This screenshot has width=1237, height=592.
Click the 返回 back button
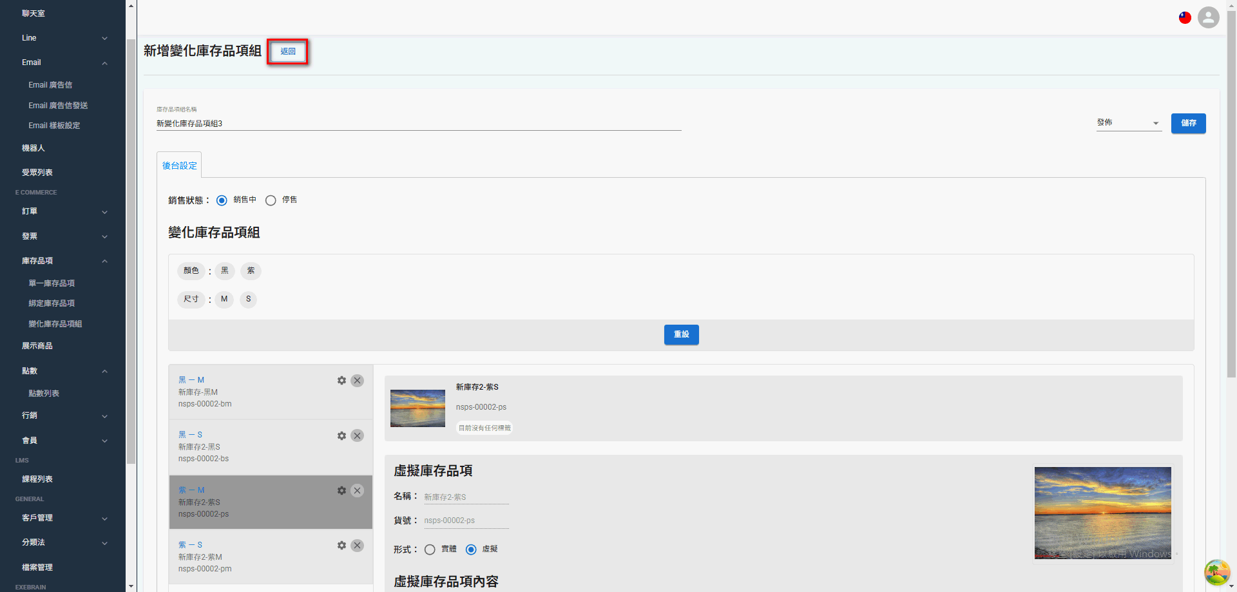click(x=287, y=52)
